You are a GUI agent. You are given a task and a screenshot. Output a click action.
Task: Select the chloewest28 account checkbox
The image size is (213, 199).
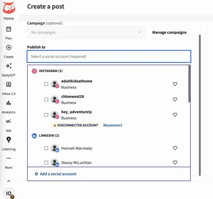pos(46,99)
